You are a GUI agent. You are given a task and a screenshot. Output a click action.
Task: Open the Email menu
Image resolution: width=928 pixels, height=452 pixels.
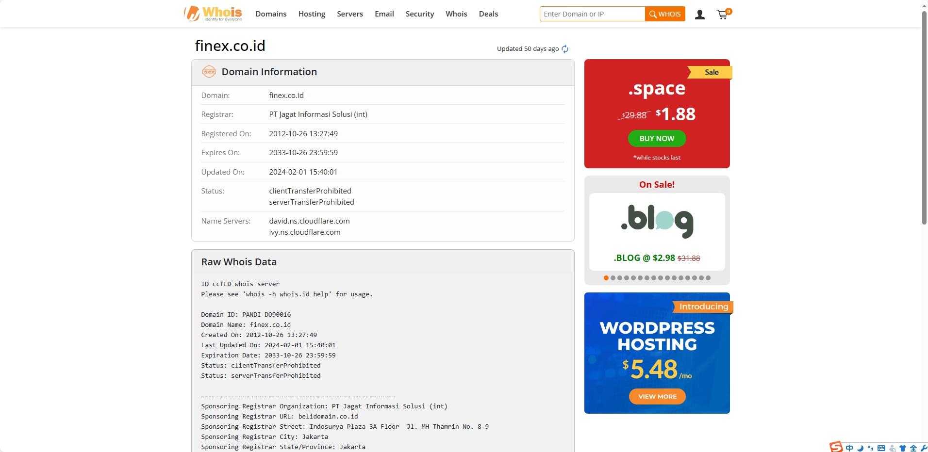pos(384,14)
